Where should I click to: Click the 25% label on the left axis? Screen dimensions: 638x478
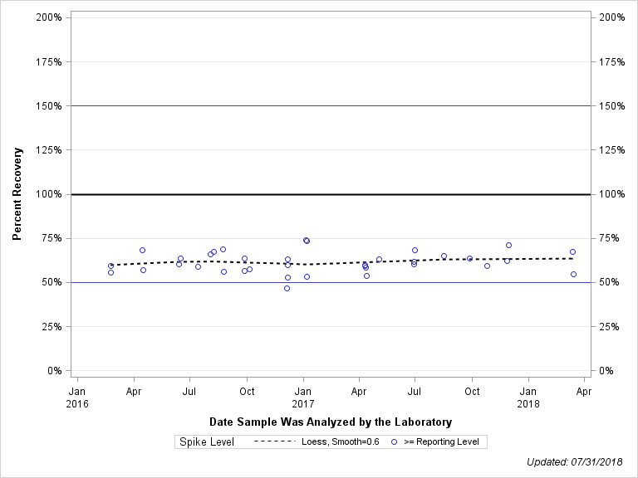52,327
